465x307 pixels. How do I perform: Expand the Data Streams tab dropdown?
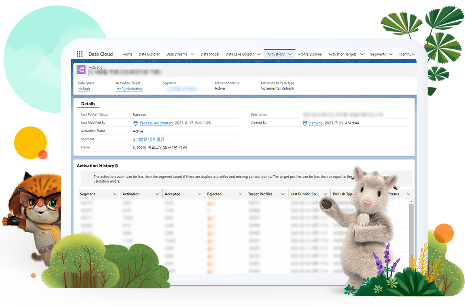tap(192, 55)
